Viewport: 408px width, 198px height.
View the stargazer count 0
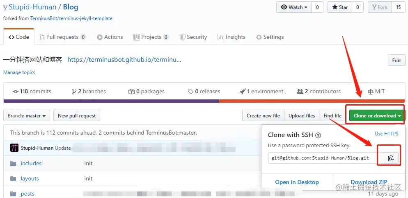click(x=358, y=7)
